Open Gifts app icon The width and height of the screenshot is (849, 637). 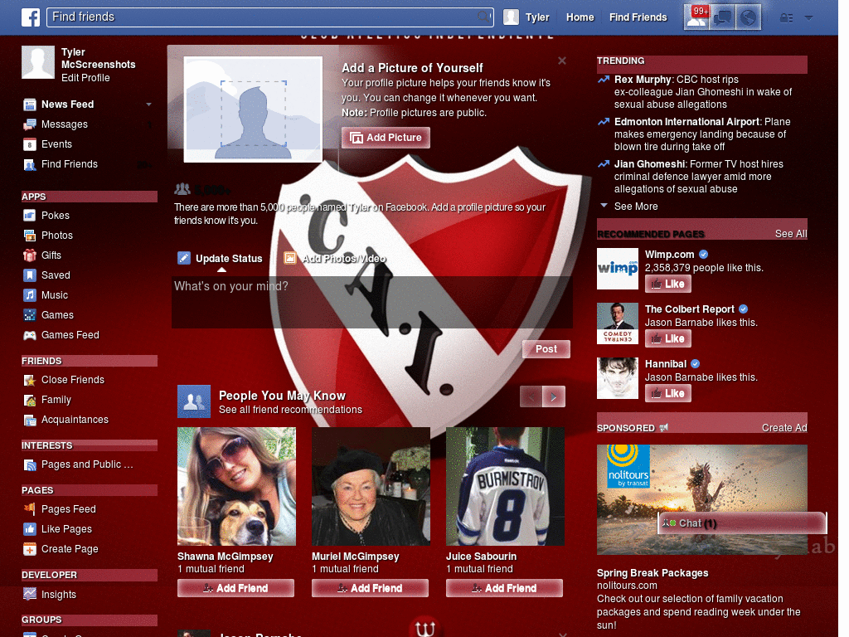tap(30, 255)
